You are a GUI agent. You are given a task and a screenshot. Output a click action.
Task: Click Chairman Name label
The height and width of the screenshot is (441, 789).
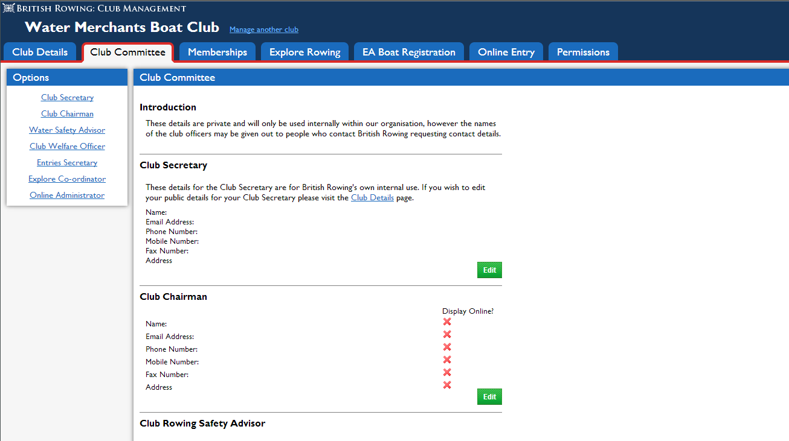click(x=156, y=324)
